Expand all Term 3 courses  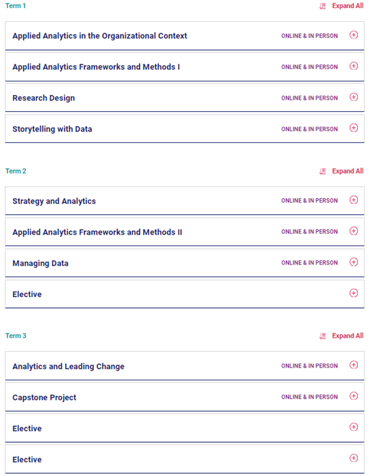point(348,336)
